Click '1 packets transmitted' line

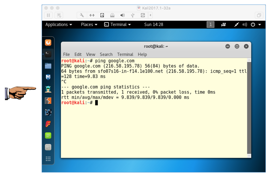tap(138, 92)
